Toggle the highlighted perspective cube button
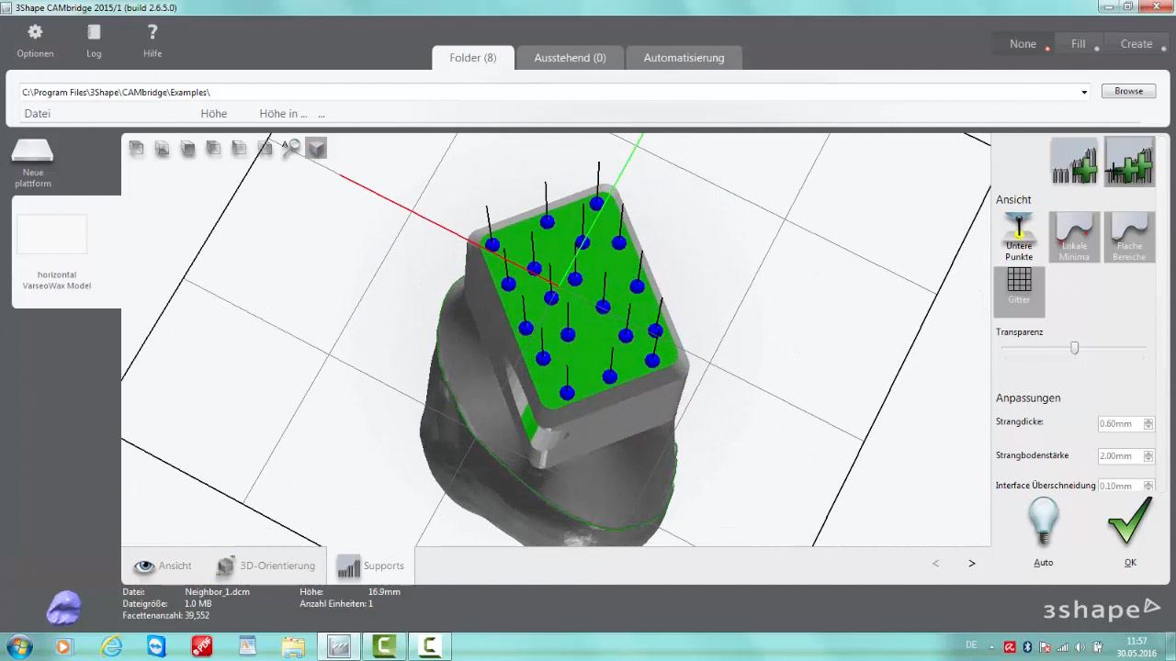This screenshot has width=1176, height=661. point(316,148)
